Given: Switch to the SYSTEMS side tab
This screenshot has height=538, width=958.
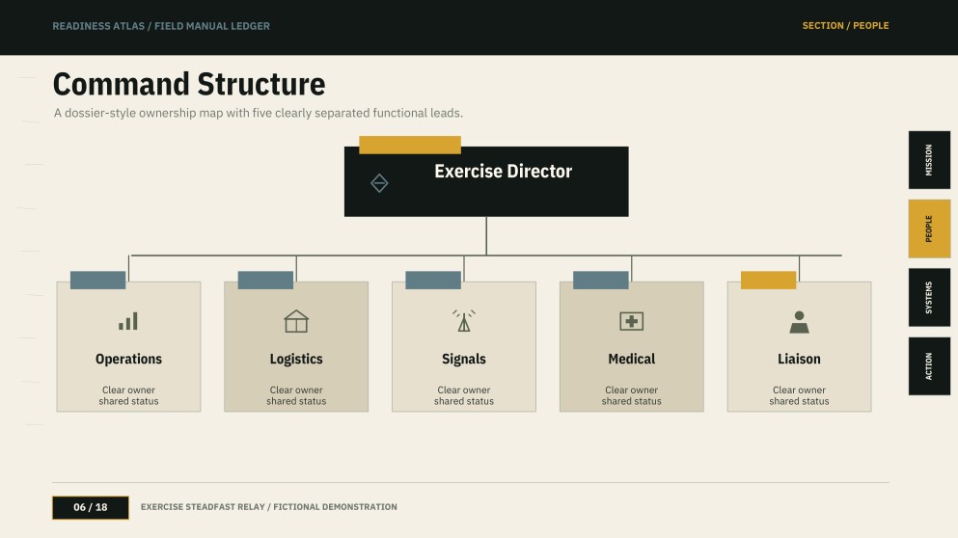Looking at the screenshot, I should 929,297.
